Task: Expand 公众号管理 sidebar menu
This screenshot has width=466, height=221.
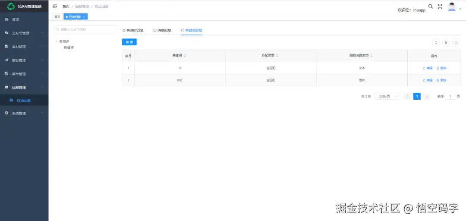Action: point(24,33)
